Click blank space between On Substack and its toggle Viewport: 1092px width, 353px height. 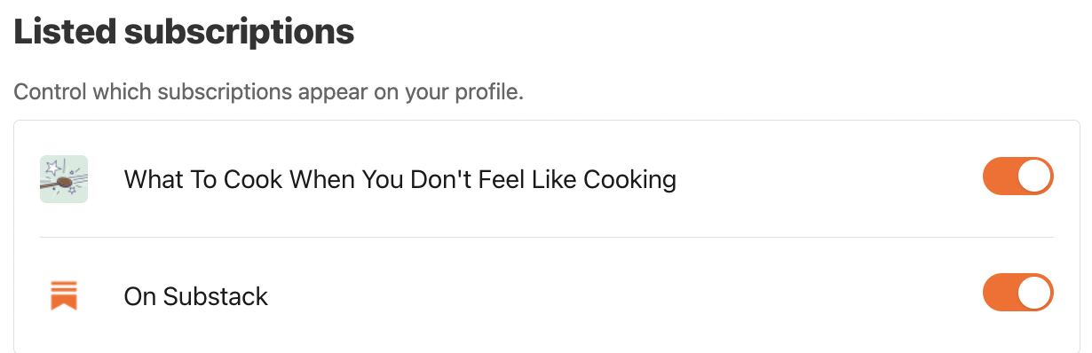point(621,295)
